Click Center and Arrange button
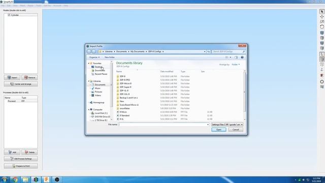Image resolution: width=325 pixels, height=183 pixels. 21,84
